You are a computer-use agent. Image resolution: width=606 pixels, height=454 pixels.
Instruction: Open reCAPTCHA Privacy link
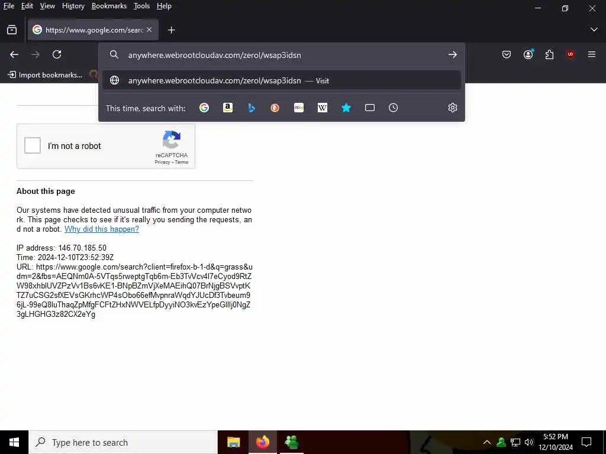[162, 162]
